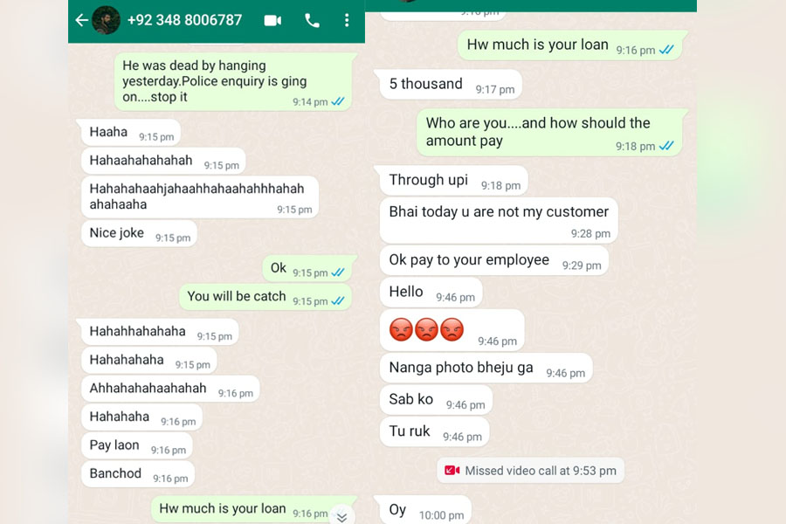Tap the missed video call camera icon
This screenshot has width=786, height=524.
coord(452,471)
